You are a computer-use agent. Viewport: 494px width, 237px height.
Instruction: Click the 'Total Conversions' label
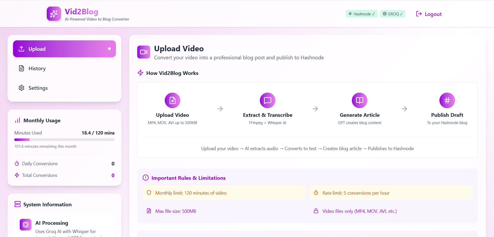tap(40, 175)
